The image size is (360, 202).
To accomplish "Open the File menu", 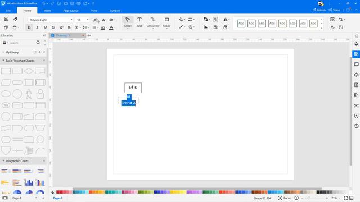I will tap(8, 11).
